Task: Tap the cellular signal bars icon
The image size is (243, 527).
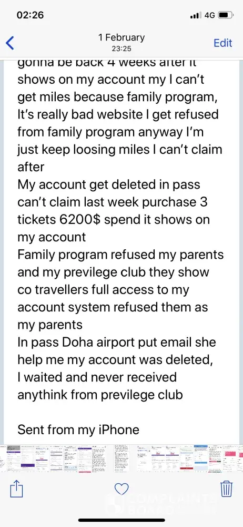Action: (196, 15)
